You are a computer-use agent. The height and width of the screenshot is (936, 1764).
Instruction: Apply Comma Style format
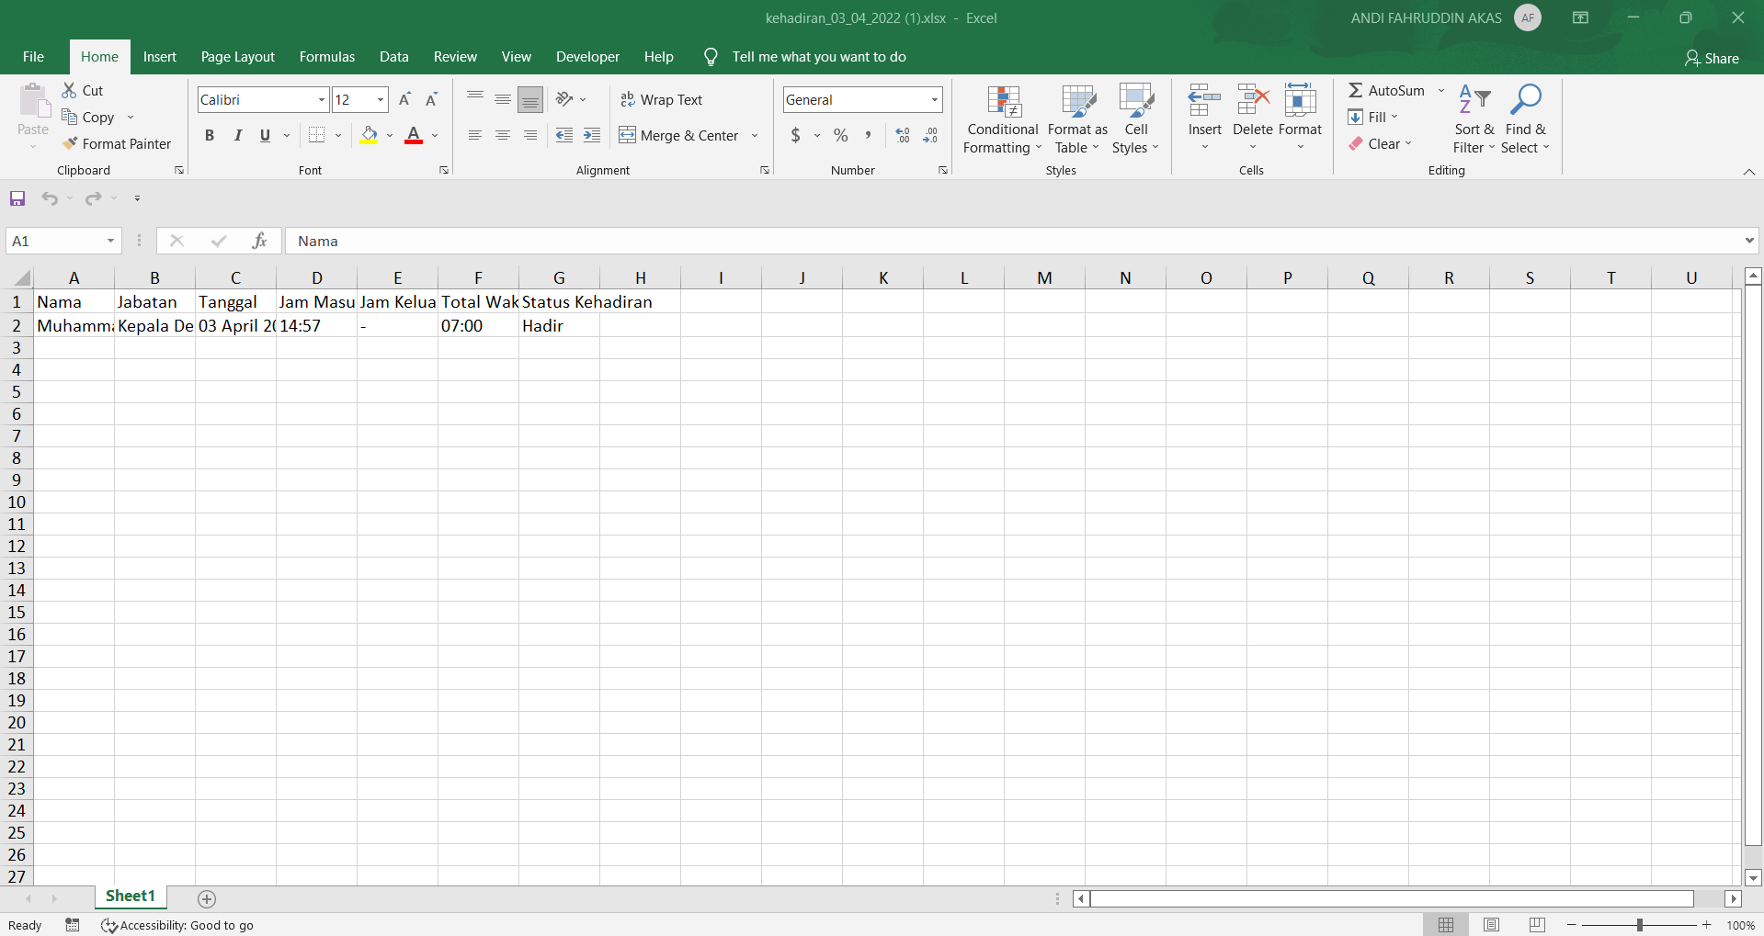[x=868, y=135]
